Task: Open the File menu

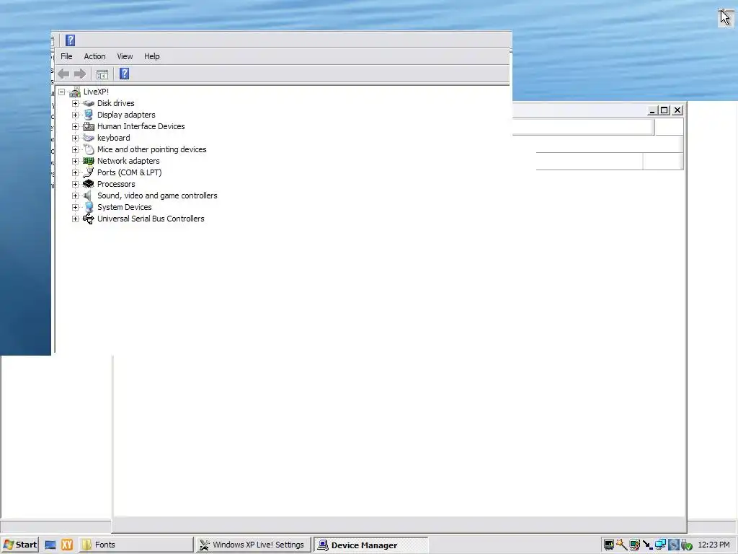Action: (66, 56)
